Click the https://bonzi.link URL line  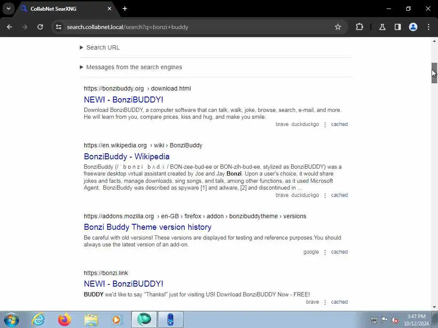coord(106,273)
